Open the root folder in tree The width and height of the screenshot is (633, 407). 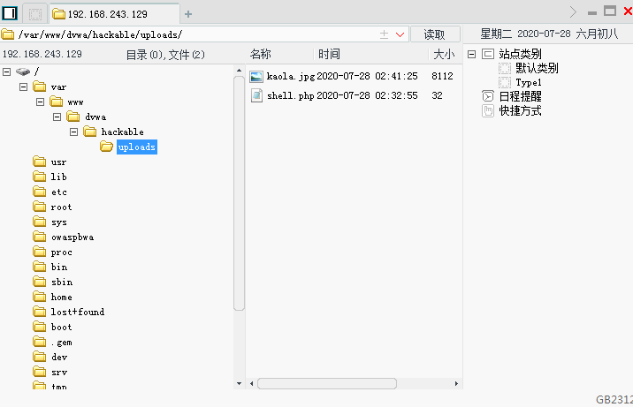click(61, 207)
